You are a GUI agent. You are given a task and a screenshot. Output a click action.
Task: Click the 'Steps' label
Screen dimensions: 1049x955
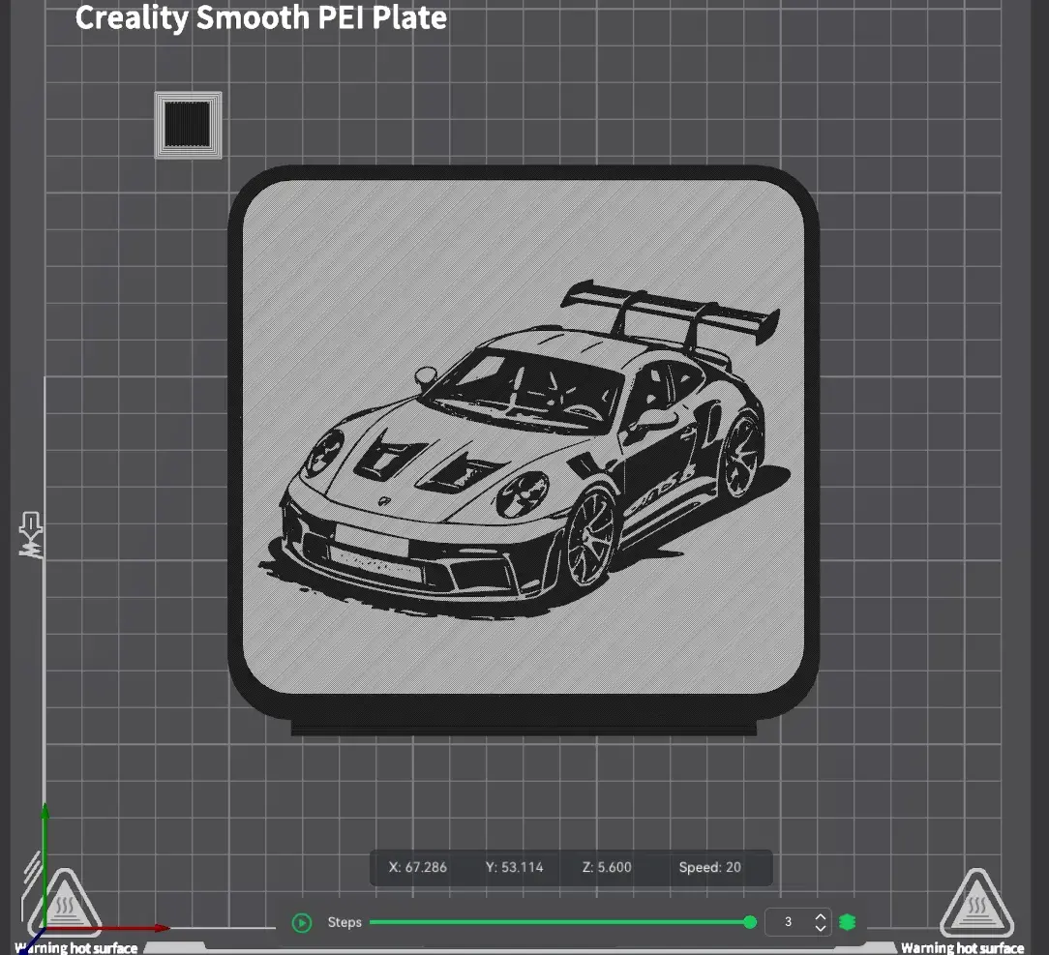click(345, 922)
